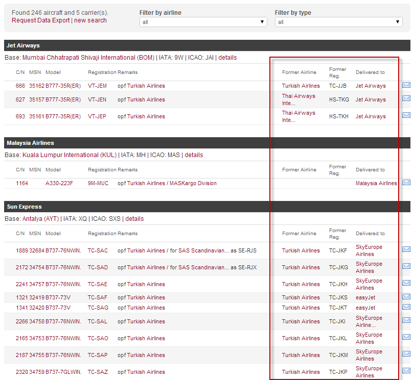Open the Filter by type dropdown
The height and width of the screenshot is (380, 413).
[338, 22]
